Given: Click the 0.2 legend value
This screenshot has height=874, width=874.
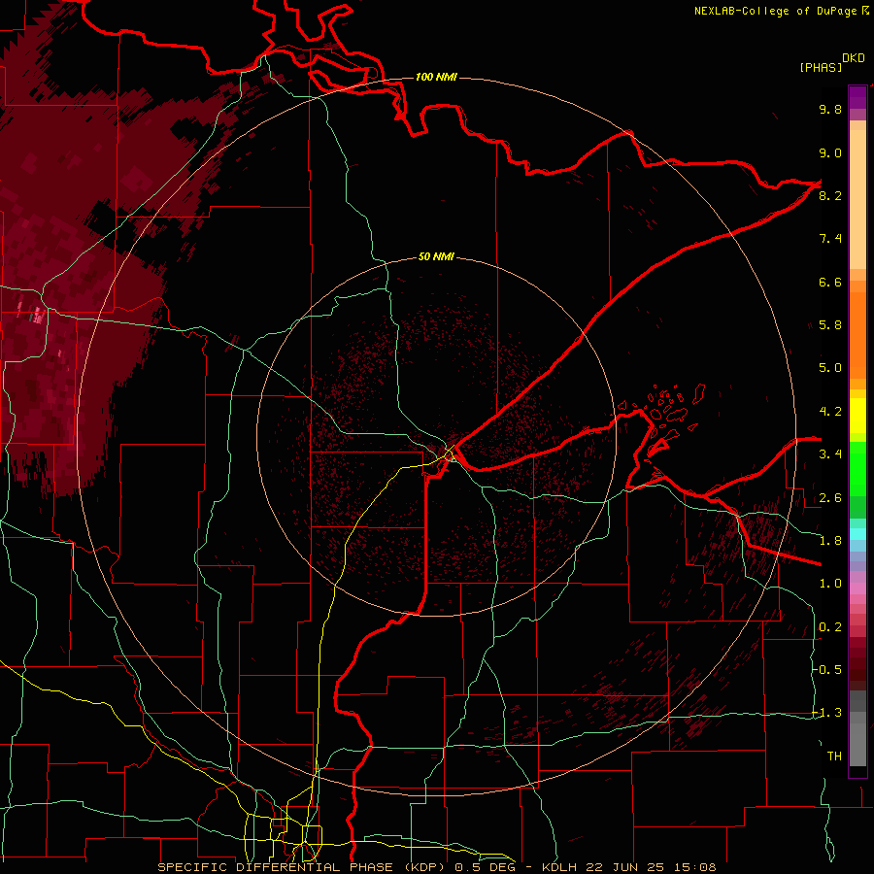Looking at the screenshot, I should pos(830,627).
